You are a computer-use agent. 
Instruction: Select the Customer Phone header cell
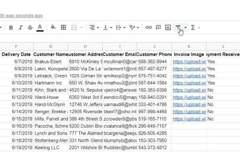155,54
